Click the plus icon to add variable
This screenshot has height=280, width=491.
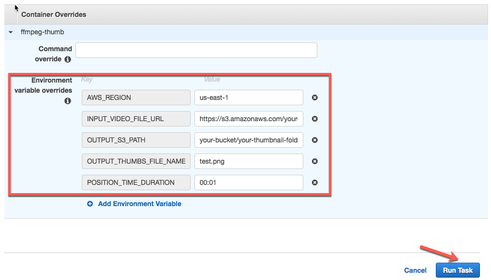90,204
